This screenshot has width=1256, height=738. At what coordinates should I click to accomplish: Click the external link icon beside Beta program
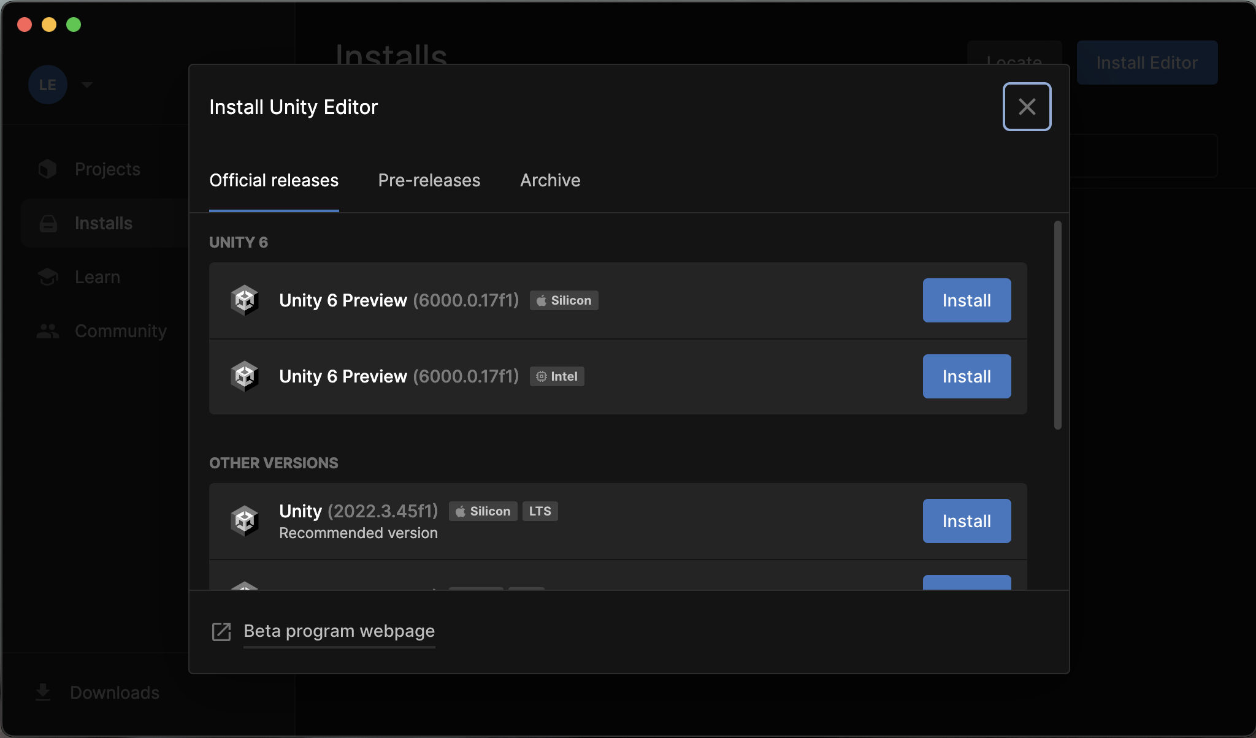pyautogui.click(x=221, y=631)
